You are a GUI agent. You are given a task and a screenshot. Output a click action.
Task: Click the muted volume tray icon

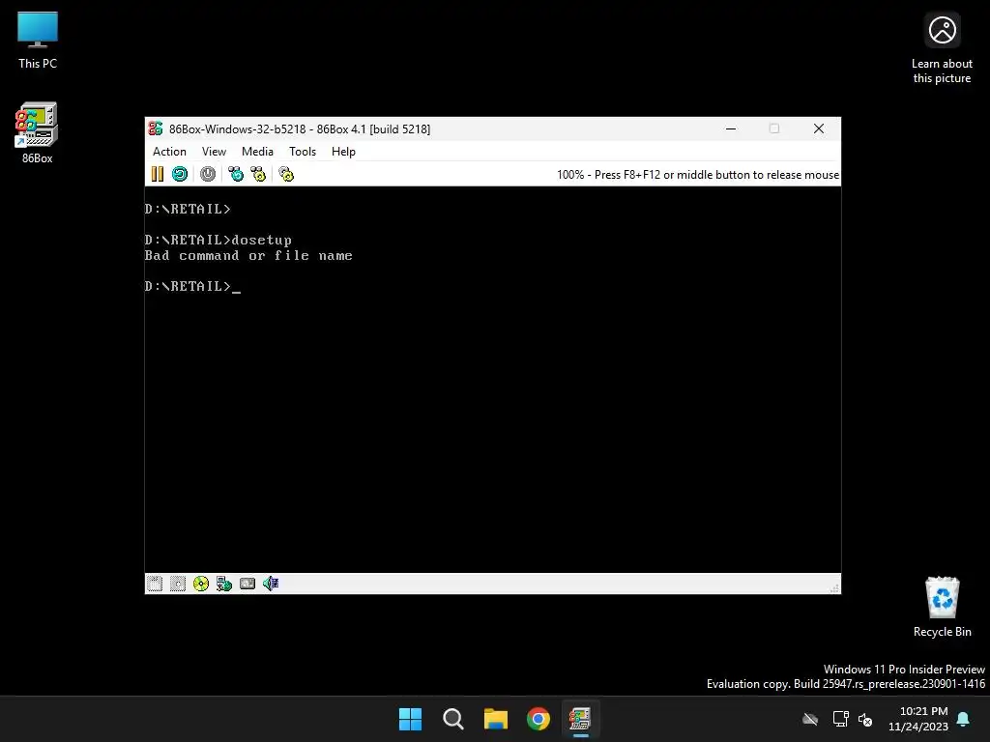[865, 719]
